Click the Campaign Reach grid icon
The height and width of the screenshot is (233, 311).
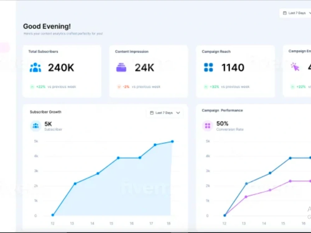[x=208, y=67]
